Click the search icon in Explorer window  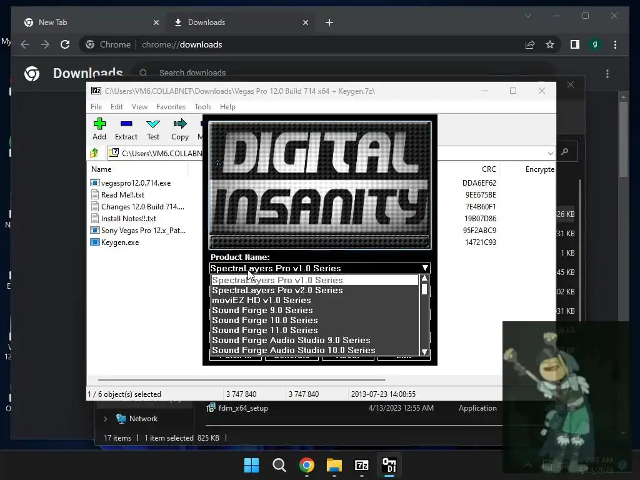tap(565, 151)
